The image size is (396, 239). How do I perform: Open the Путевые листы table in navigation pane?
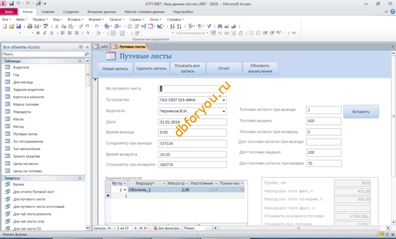[x=25, y=134]
